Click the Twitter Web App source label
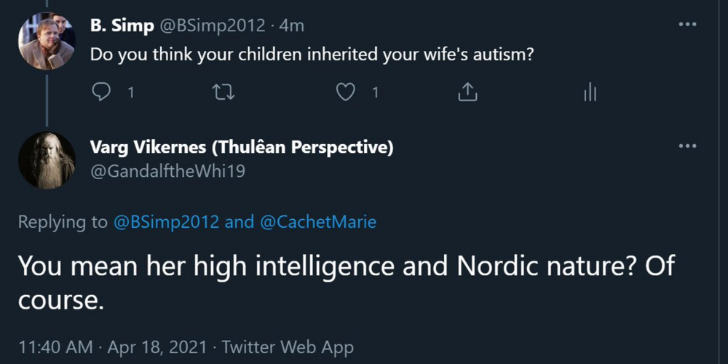This screenshot has width=728, height=364. pyautogui.click(x=287, y=347)
